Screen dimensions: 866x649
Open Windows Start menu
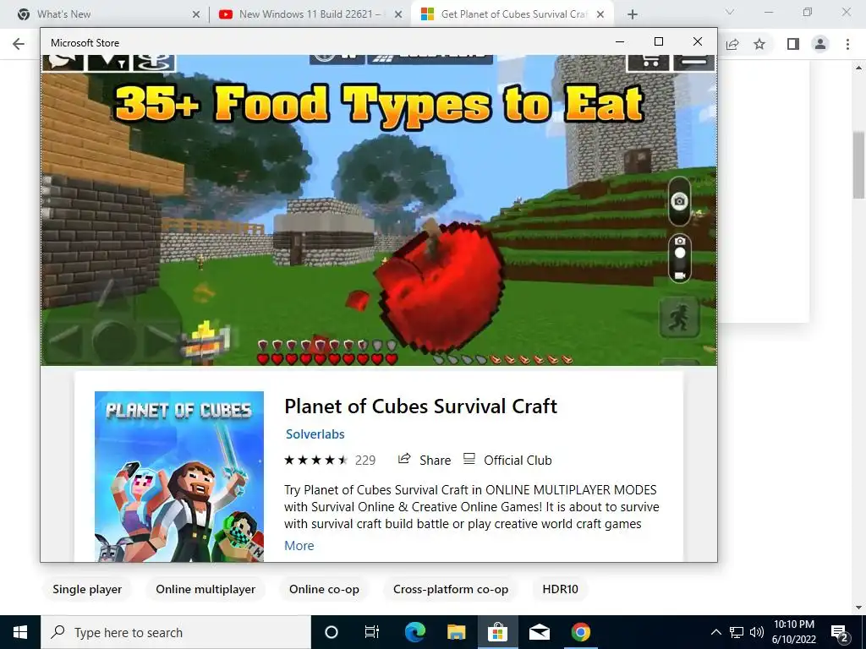[x=20, y=632]
